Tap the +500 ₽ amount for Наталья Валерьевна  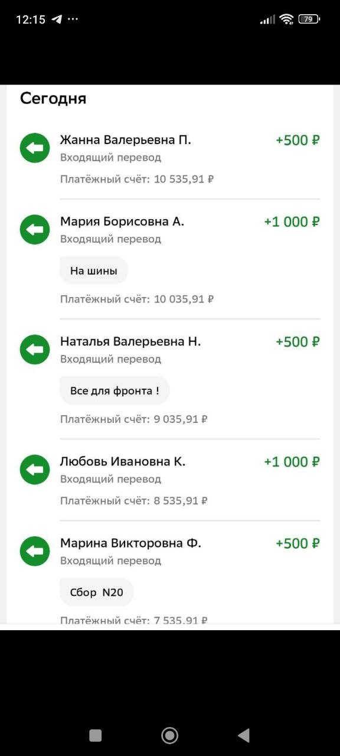click(x=297, y=342)
